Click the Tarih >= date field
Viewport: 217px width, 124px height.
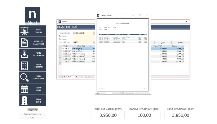84,36
